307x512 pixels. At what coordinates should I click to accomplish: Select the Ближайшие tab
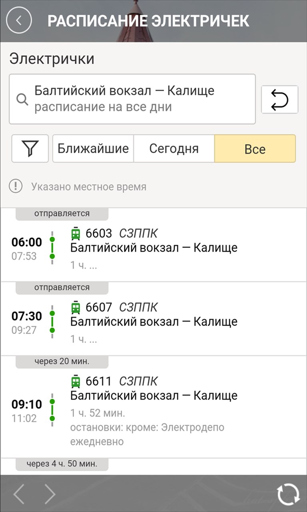click(x=93, y=149)
